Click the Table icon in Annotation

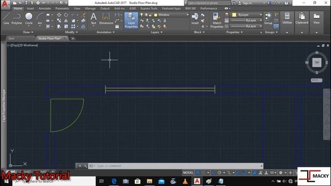pos(117,26)
